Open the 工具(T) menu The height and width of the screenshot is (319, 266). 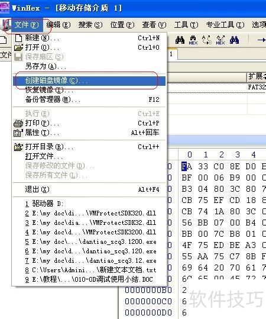tap(186, 25)
